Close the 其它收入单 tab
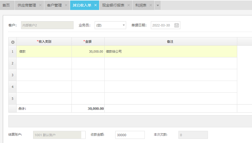This screenshot has width=252, height=143. pos(95,5)
